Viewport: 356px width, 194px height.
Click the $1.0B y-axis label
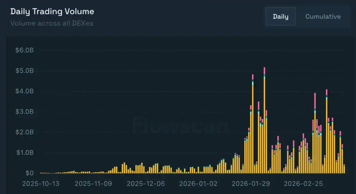pos(24,153)
